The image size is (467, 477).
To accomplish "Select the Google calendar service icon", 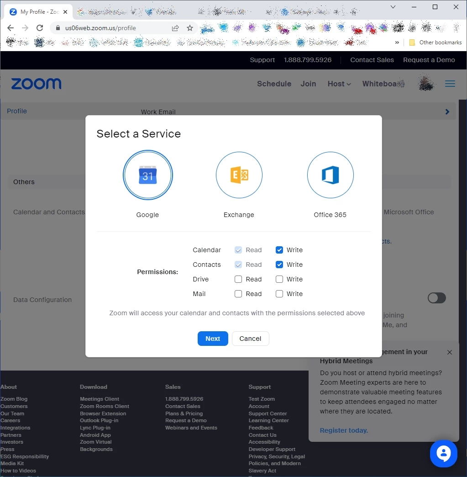I will (148, 175).
